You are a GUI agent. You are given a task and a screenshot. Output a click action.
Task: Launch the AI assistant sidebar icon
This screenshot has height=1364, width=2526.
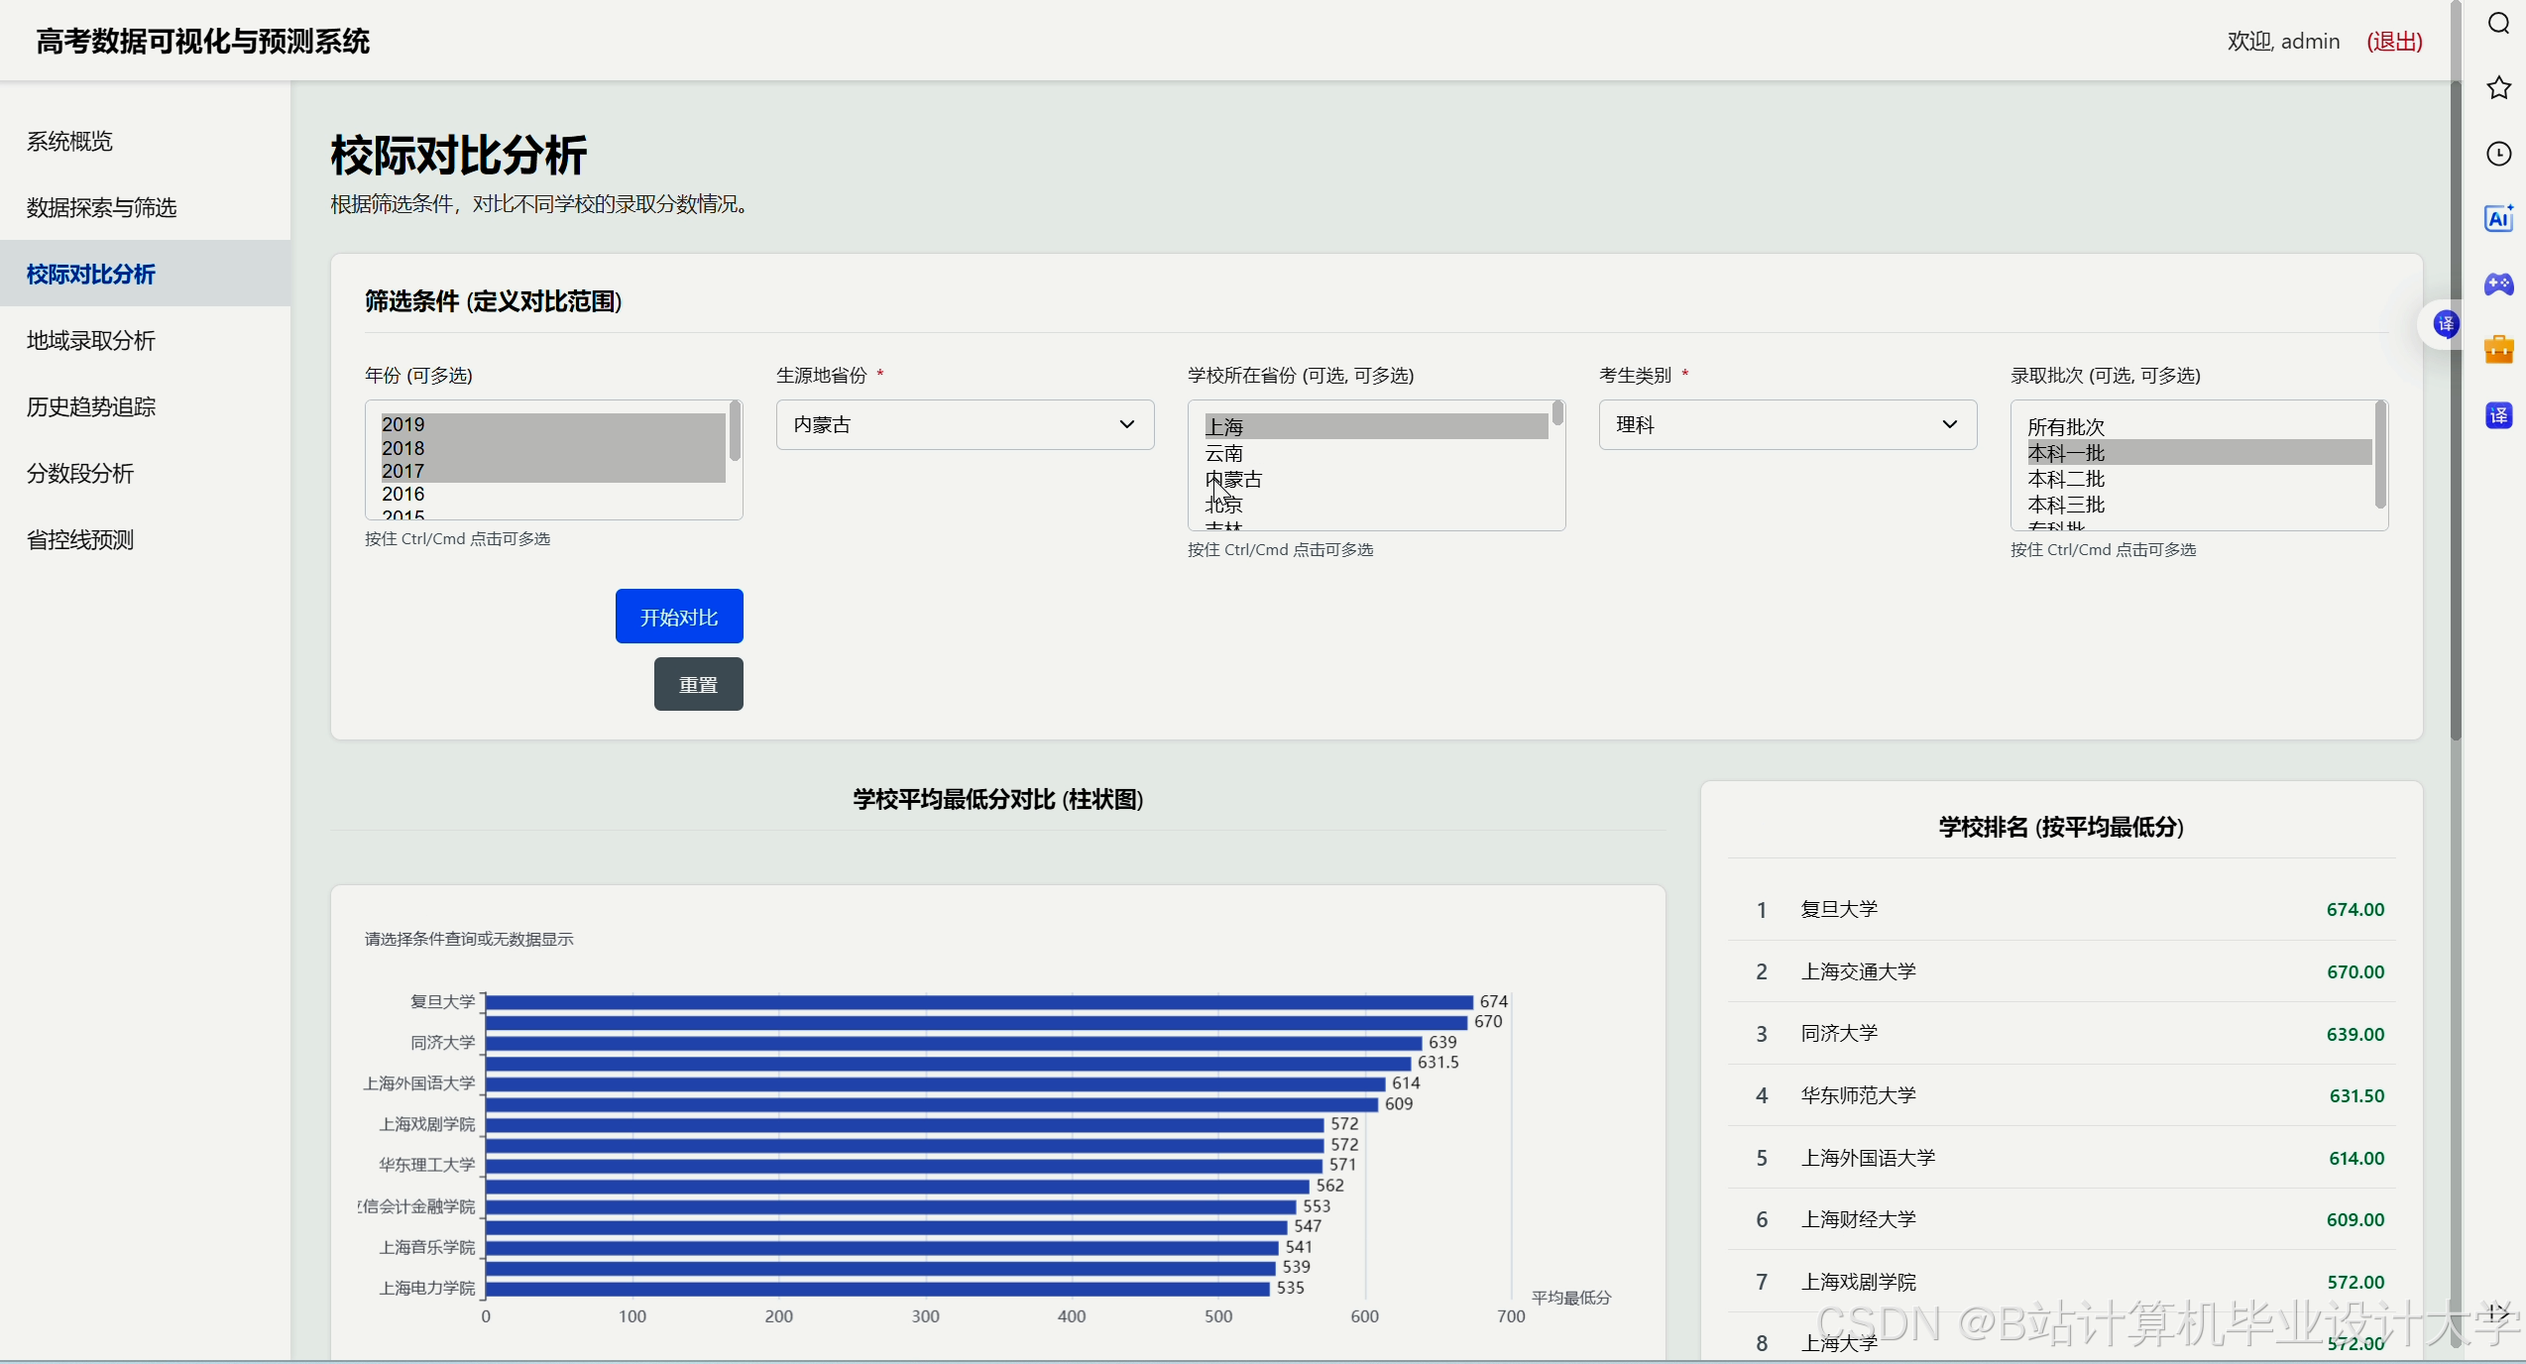pyautogui.click(x=2498, y=219)
